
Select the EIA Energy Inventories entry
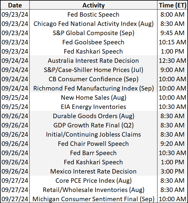click(93, 107)
